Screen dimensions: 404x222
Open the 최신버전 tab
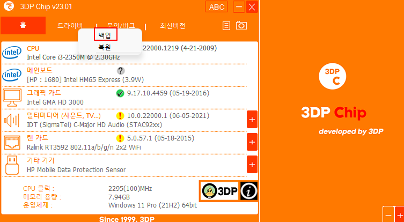point(173,26)
